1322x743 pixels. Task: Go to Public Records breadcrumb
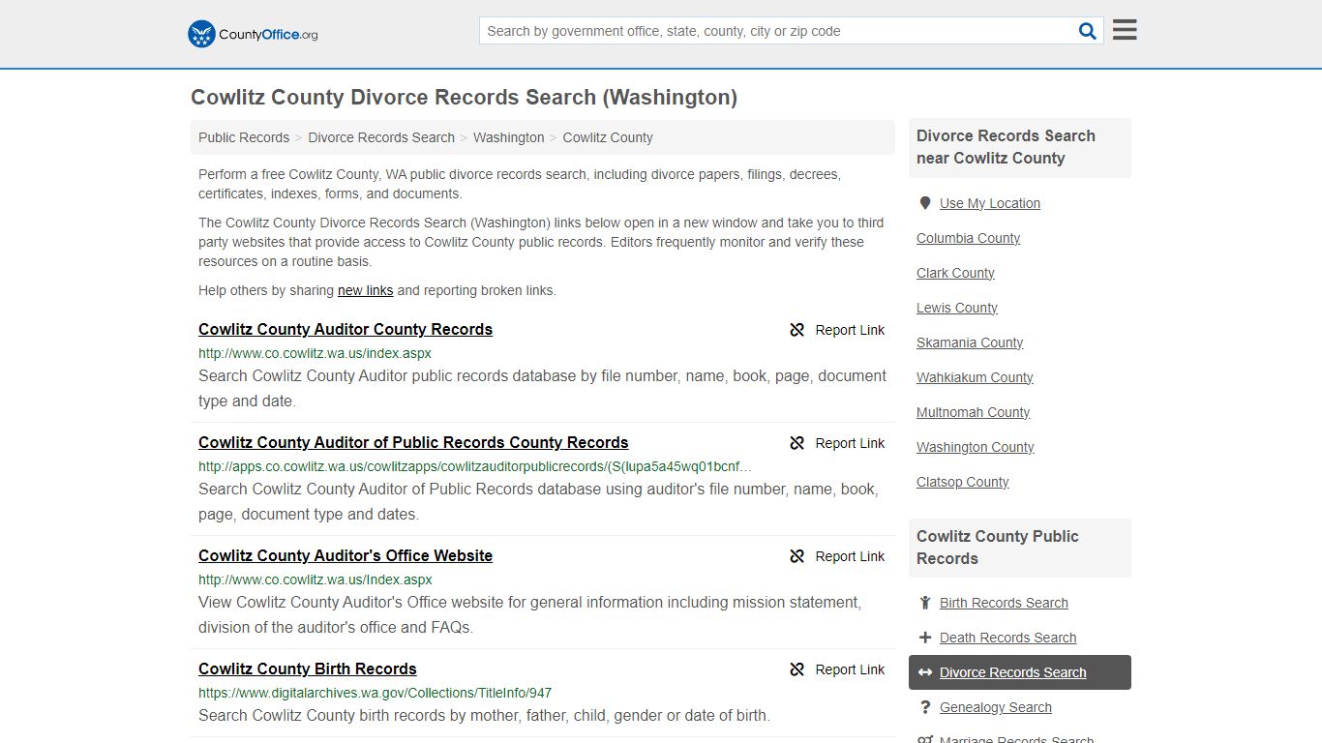244,137
